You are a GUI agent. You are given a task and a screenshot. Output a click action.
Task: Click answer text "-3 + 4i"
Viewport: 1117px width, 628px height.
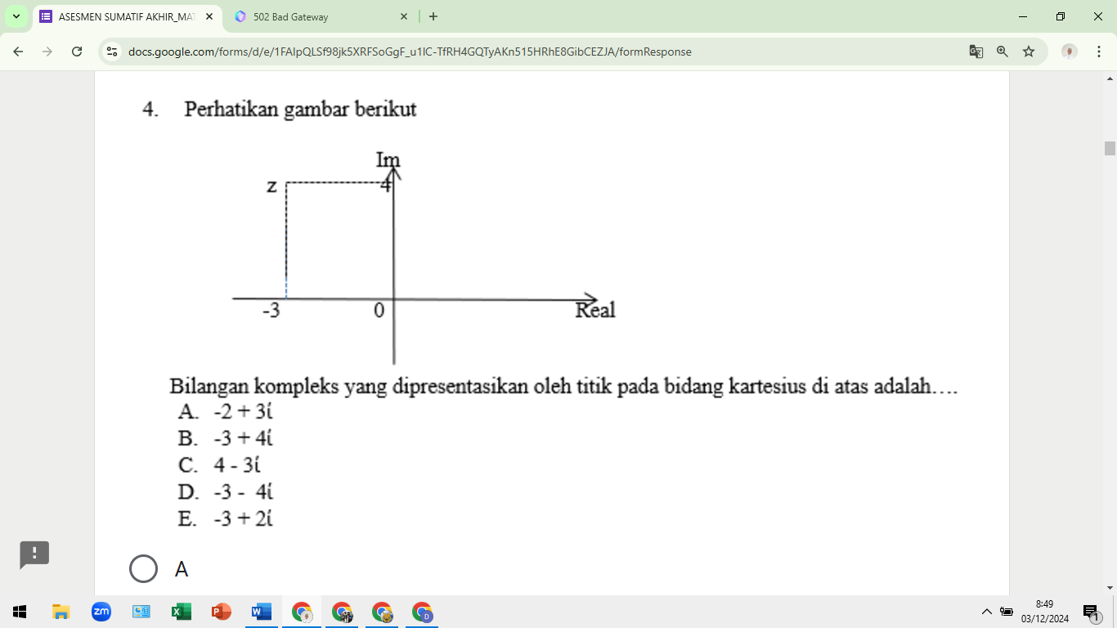coord(243,438)
